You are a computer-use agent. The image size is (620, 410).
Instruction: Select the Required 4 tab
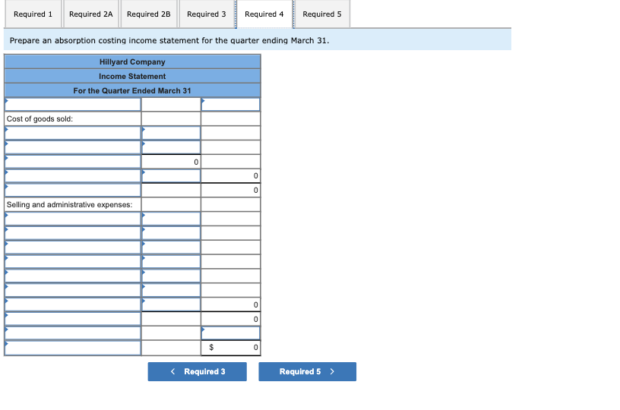pyautogui.click(x=264, y=14)
